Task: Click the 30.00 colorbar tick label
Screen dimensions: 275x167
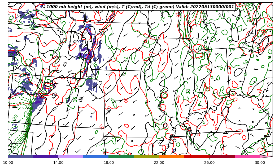Action: [x=260, y=163]
